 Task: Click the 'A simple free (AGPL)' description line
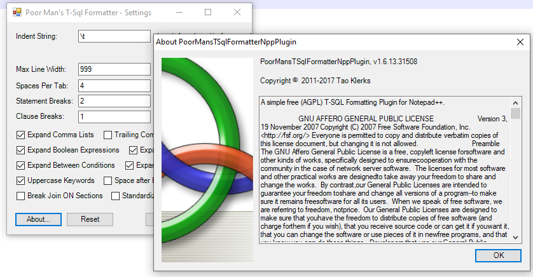[x=352, y=102]
